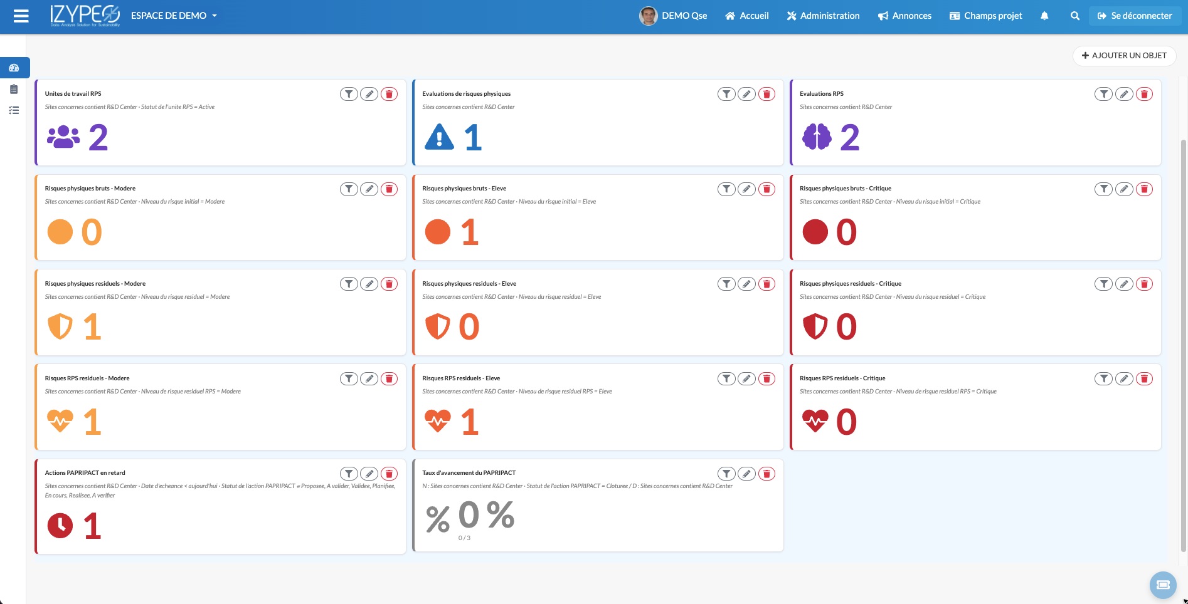Click the Risques physiques bruts - Eleve value 1
Screen dimensions: 1188x604
(x=469, y=232)
